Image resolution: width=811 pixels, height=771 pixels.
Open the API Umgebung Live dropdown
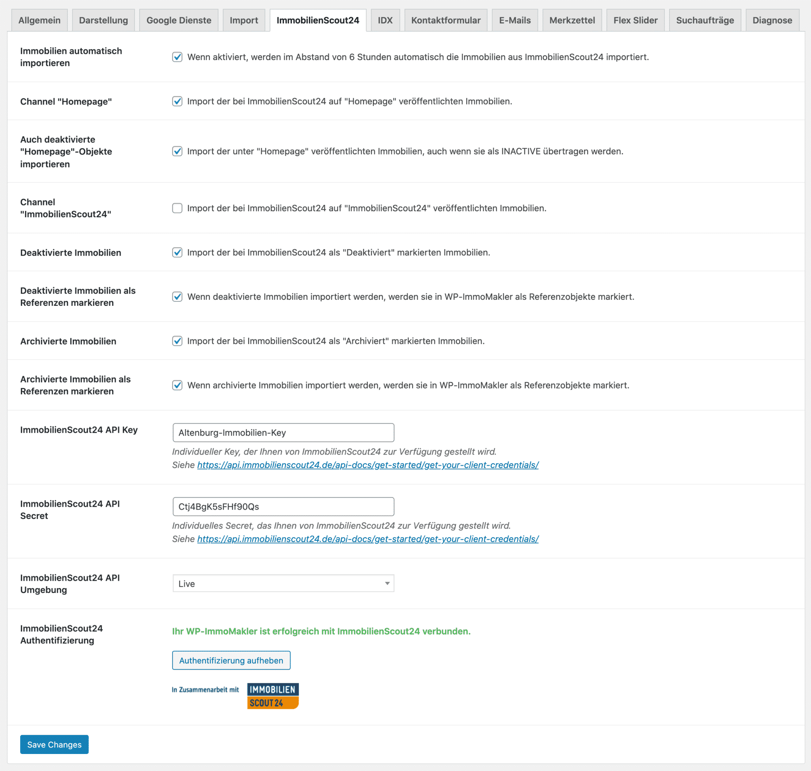[283, 583]
